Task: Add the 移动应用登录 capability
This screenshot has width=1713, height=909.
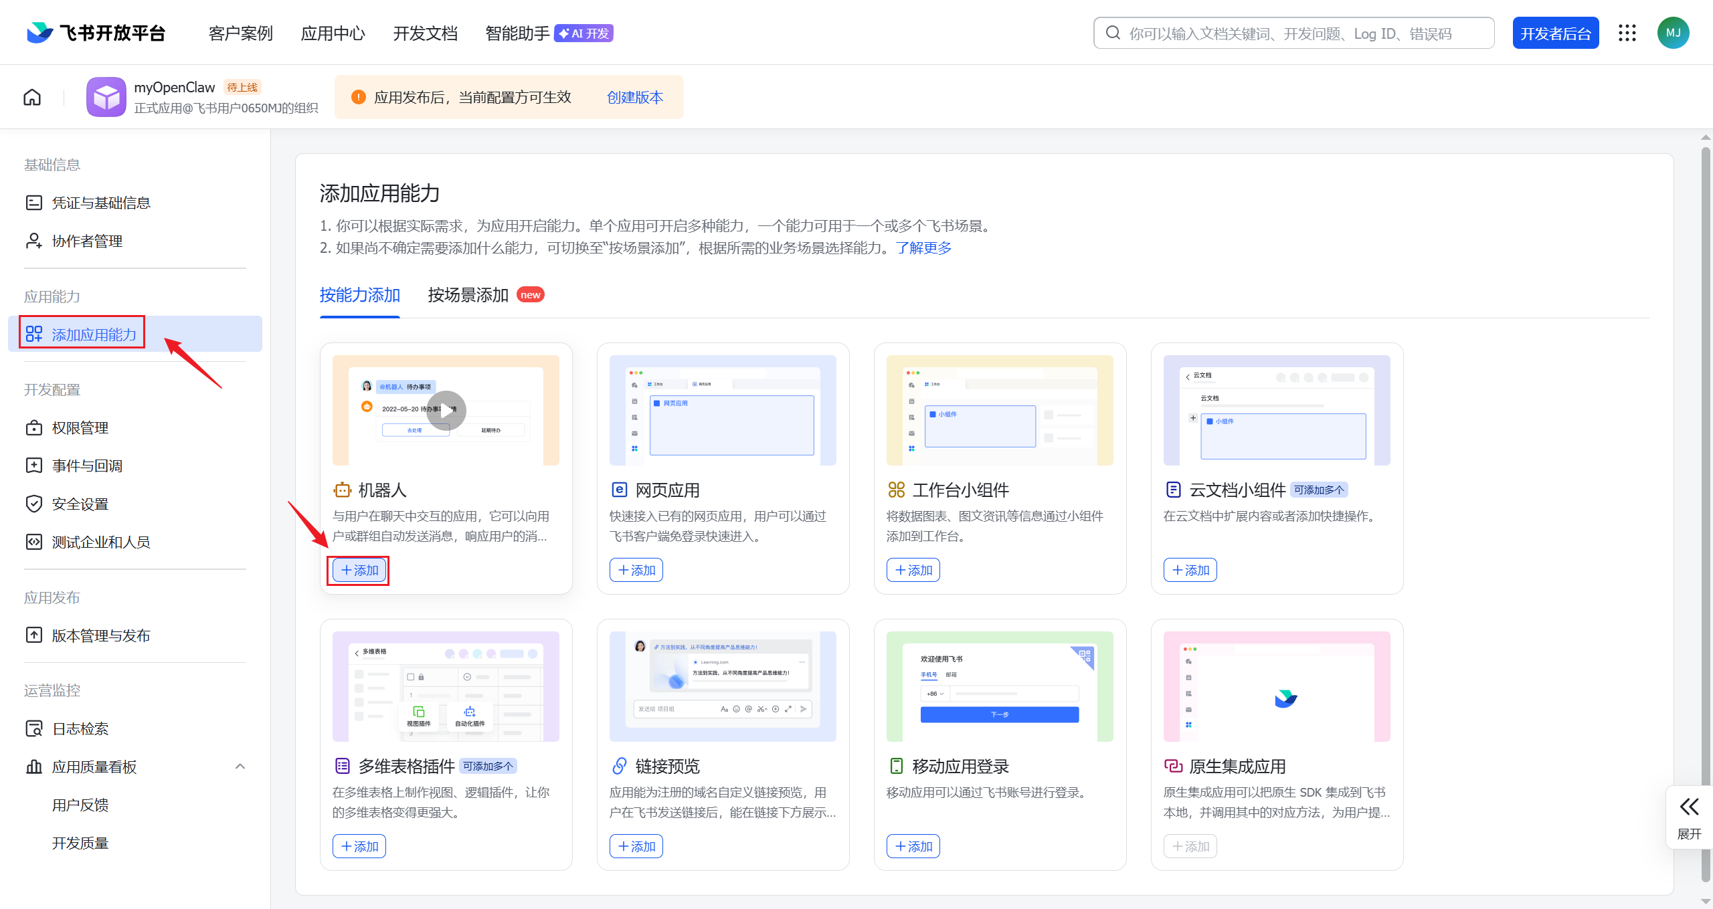Action: [913, 846]
